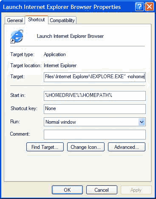Click the 'Target type:' label
Viewport: 156px width, 199px height.
point(22,54)
